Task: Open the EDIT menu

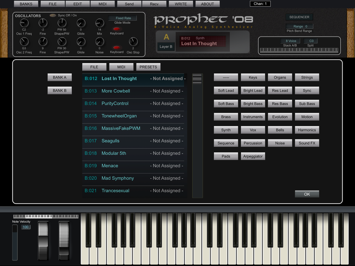Action: click(78, 4)
